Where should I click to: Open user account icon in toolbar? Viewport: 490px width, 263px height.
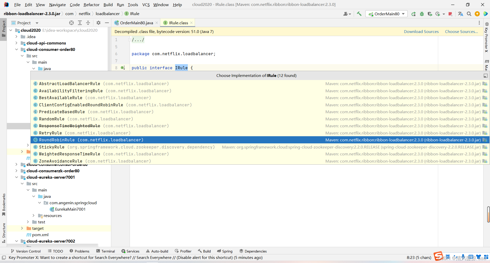point(347,14)
